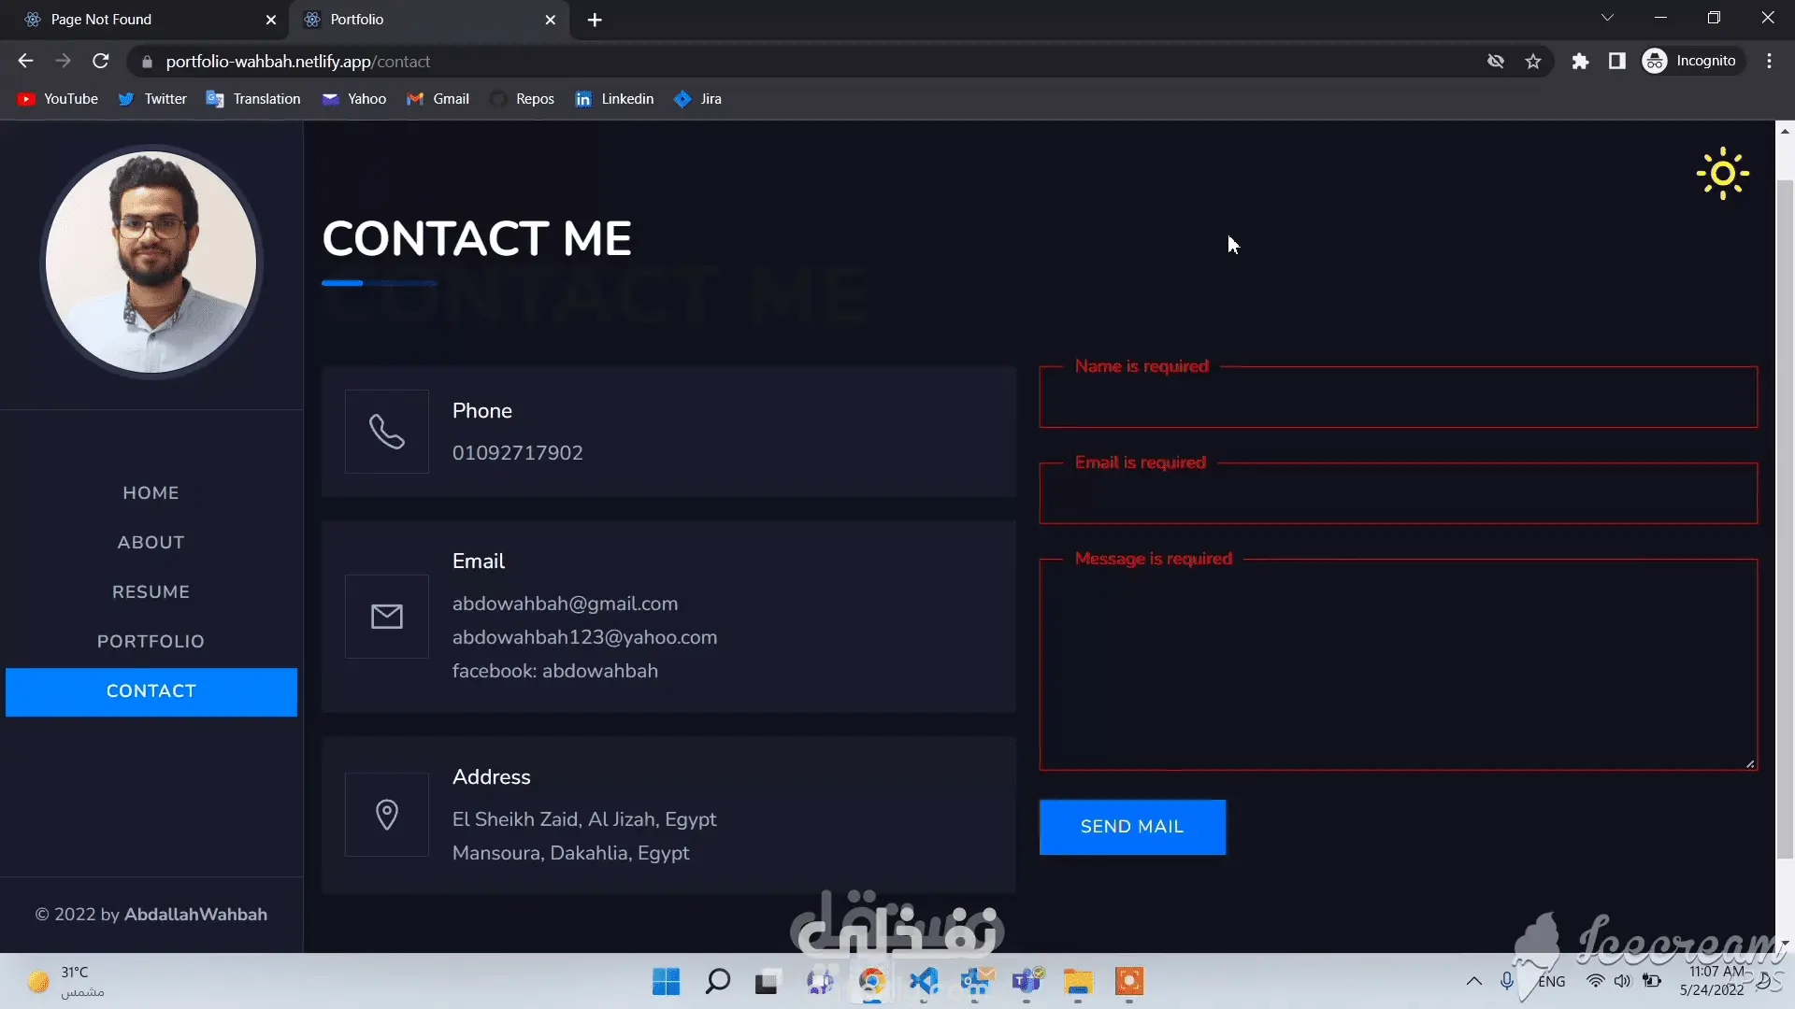Viewport: 1795px width, 1009px height.
Task: Reload the current page
Action: point(101,62)
